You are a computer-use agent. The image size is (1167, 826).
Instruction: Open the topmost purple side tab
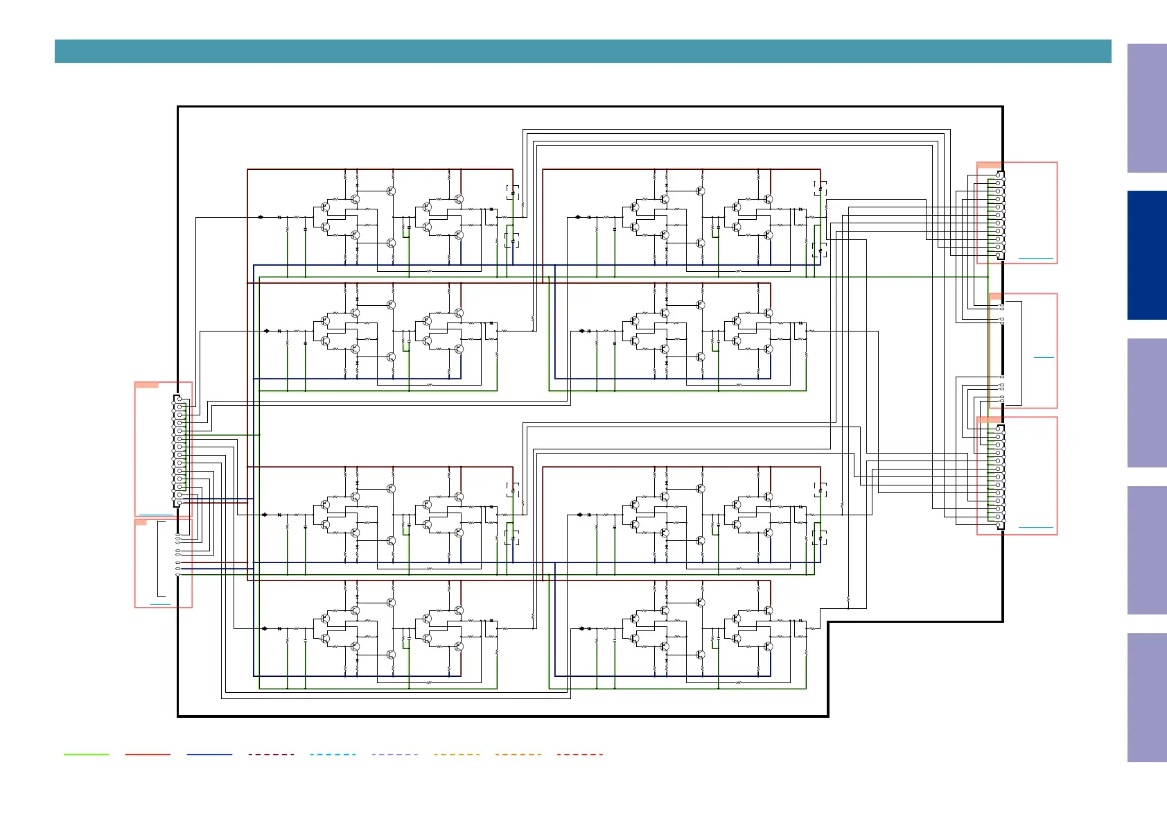pos(1146,108)
